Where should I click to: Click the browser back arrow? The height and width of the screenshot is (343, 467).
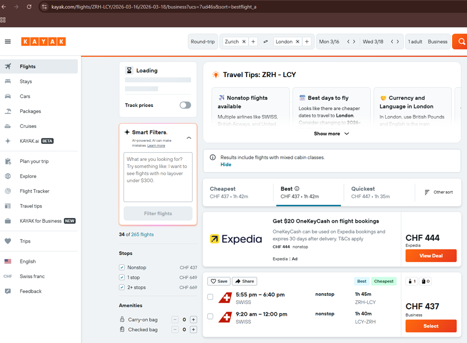3,7
